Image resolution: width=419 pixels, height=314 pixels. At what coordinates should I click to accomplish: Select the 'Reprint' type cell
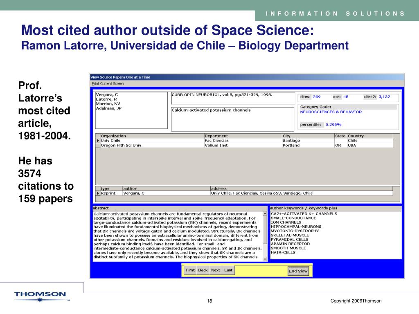111,193
